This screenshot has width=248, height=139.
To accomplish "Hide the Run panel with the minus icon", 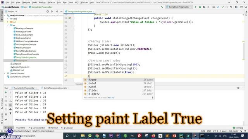I will [x=243, y=88].
